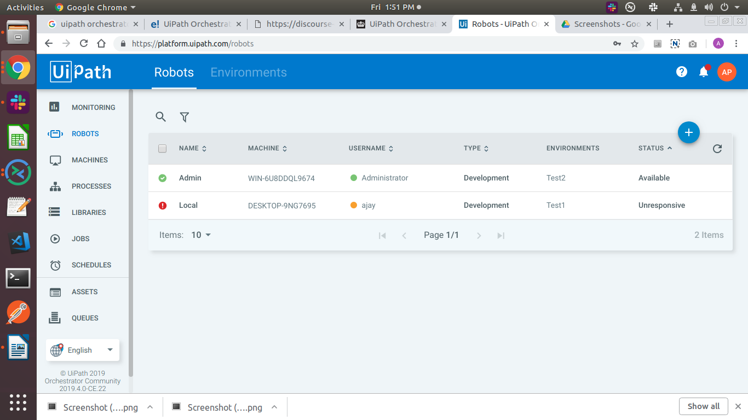Click Show all downloads button
This screenshot has height=420, width=748.
pos(704,406)
